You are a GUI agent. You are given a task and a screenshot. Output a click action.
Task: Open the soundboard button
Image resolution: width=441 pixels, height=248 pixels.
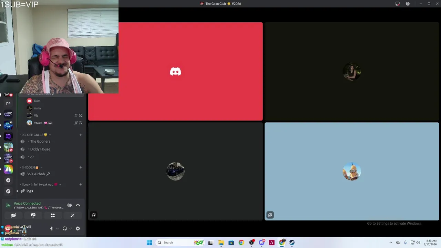click(x=73, y=215)
